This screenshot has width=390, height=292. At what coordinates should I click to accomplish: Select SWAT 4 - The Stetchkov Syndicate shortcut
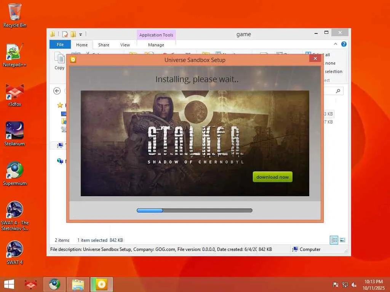15,216
